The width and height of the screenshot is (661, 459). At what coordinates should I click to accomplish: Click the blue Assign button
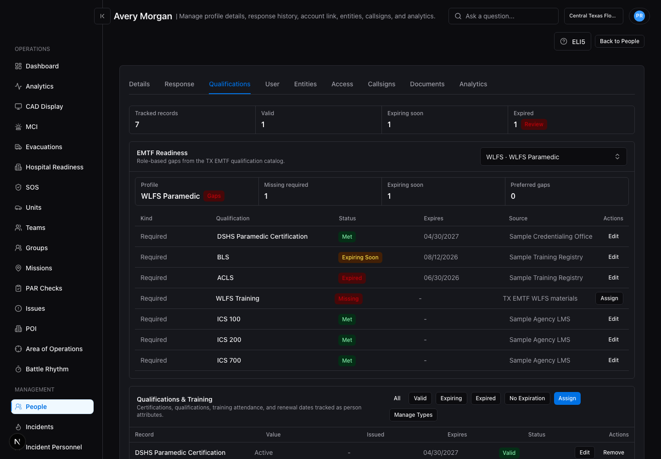(x=567, y=398)
